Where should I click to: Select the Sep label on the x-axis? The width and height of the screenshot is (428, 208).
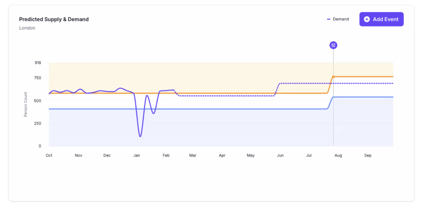click(368, 155)
